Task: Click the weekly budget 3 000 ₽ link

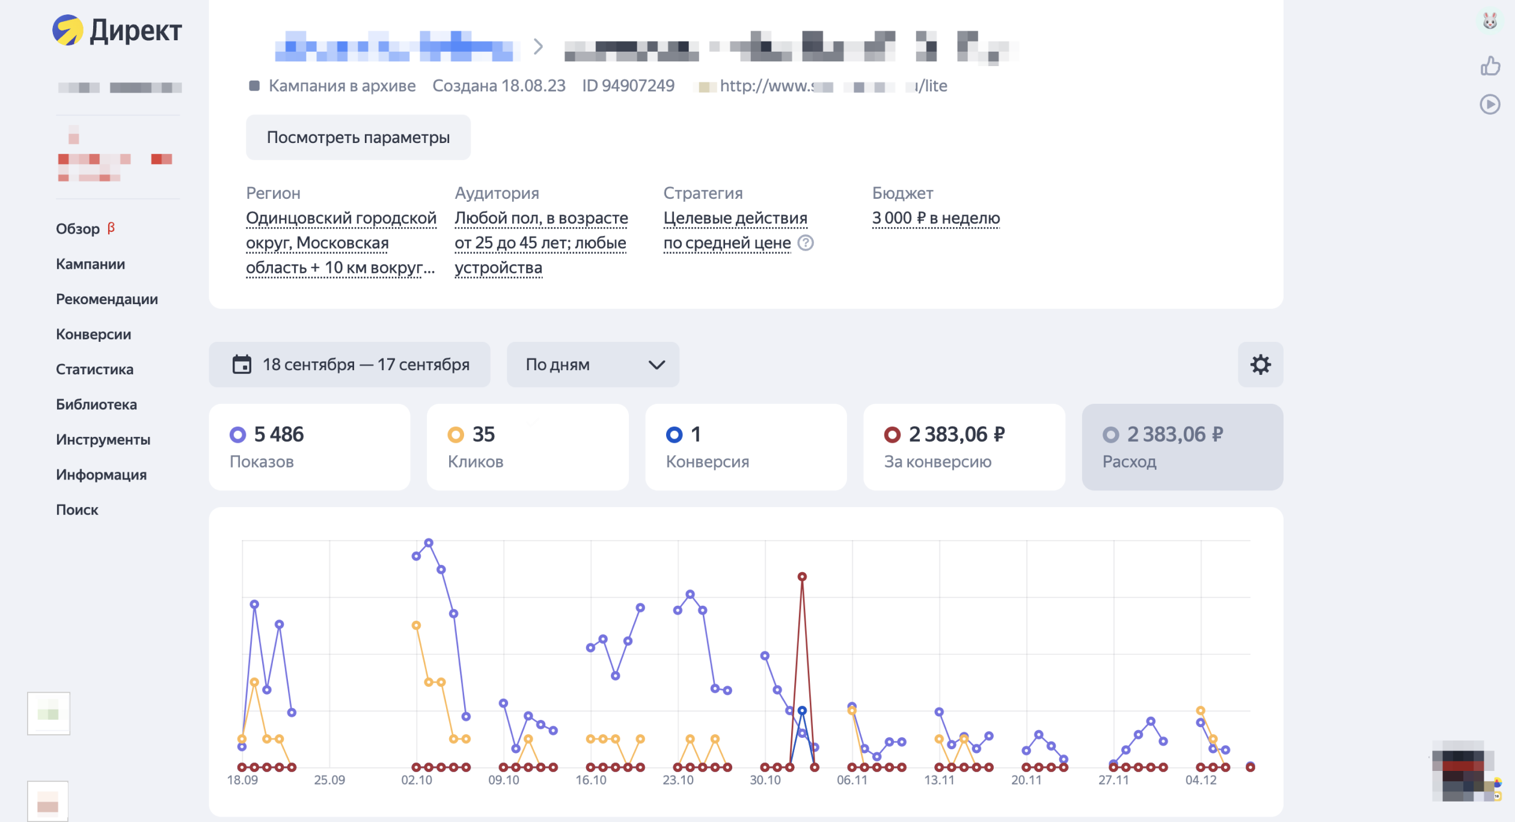Action: [x=935, y=218]
